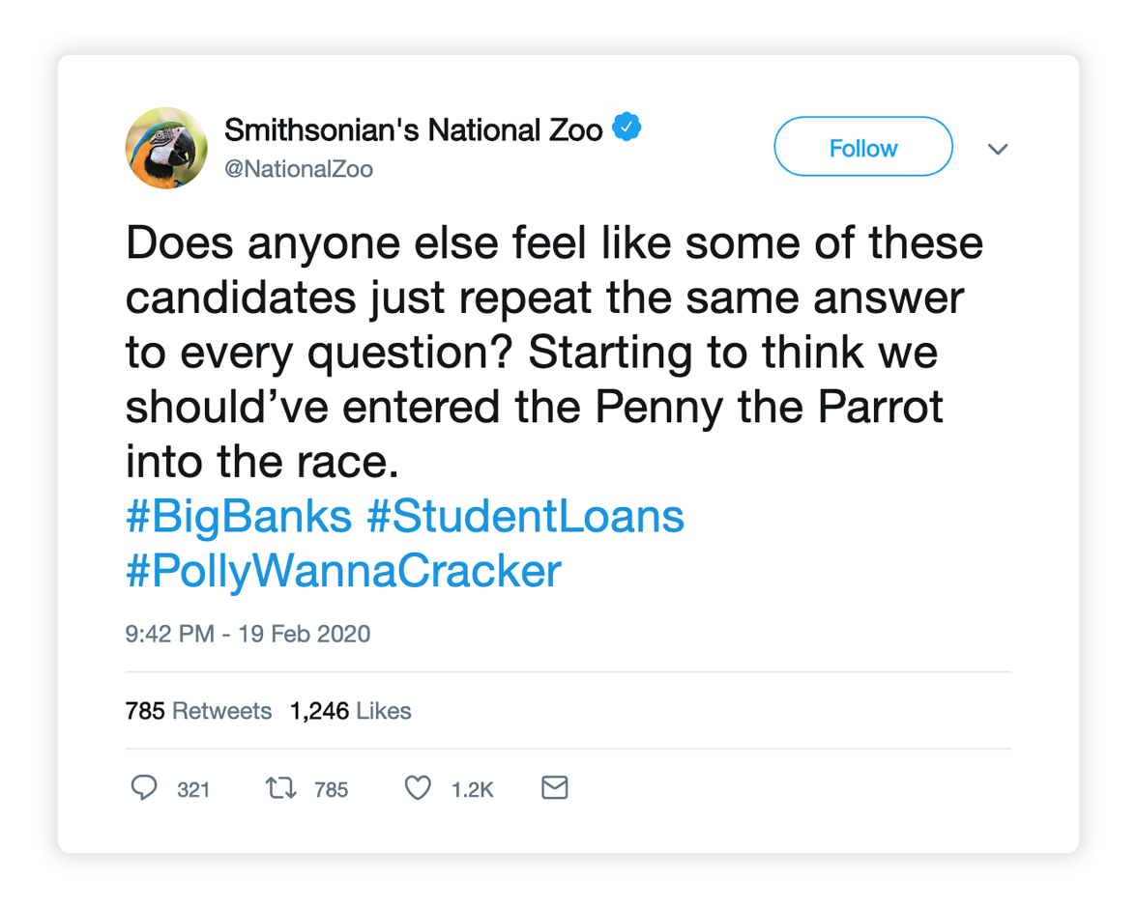
Task: Open the parrot profile avatar
Action: [166, 148]
